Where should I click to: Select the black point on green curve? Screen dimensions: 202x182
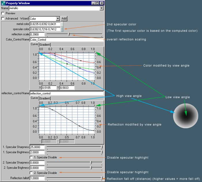(x=67, y=64)
